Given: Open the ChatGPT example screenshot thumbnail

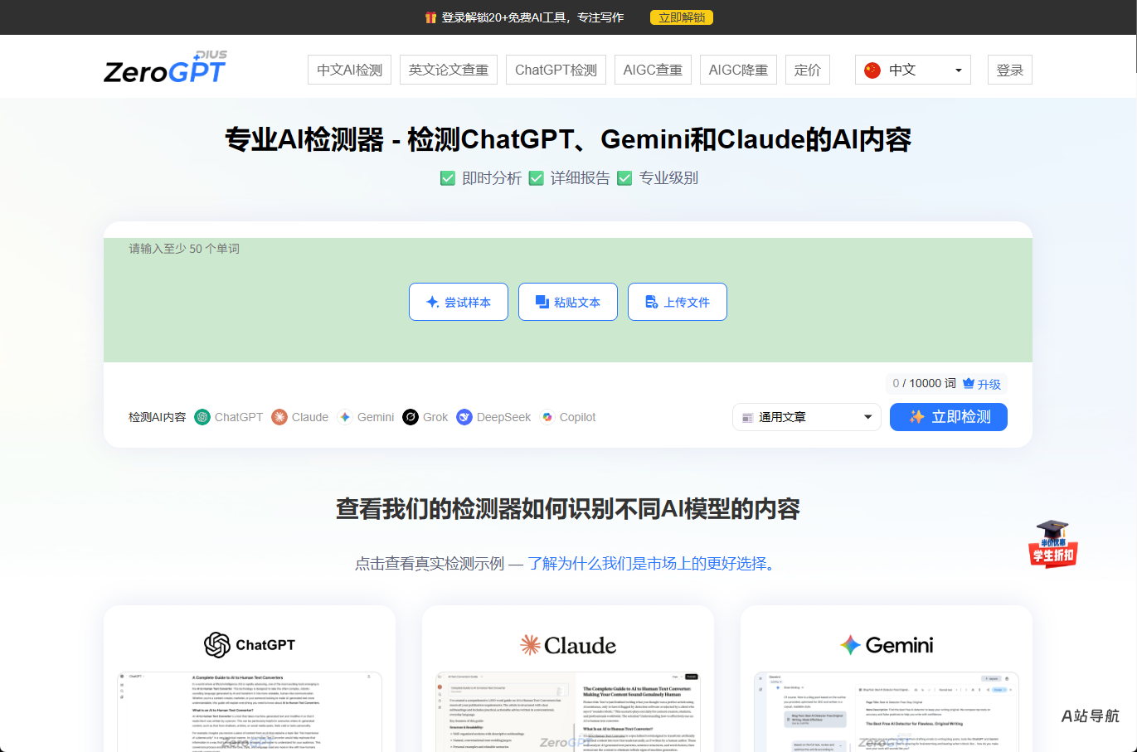Looking at the screenshot, I should tap(250, 711).
